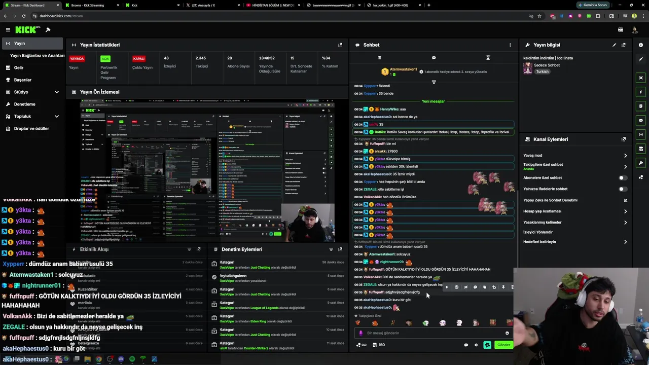The image size is (649, 365).
Task: Open Droplar ve ödüller page
Action: [x=32, y=128]
